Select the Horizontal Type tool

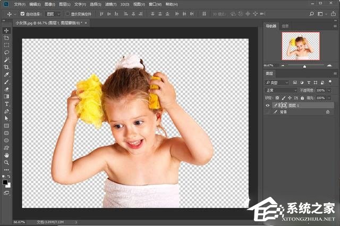coord(6,104)
